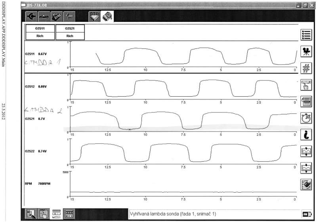Open the lightning bolt signpost tab
The height and width of the screenshot is (223, 317).
click(69, 16)
